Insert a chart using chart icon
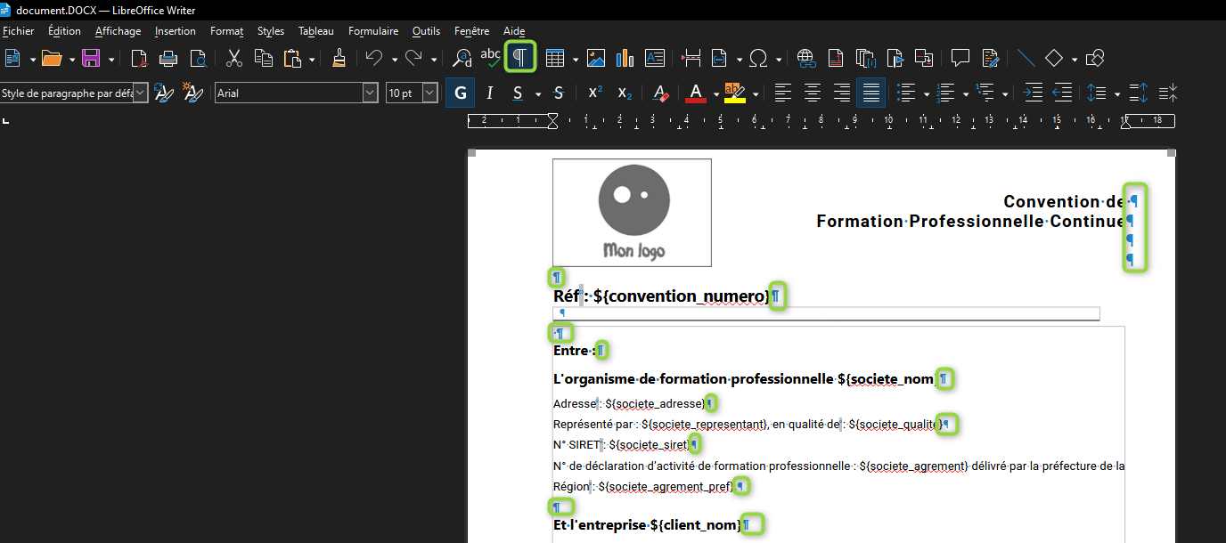 pos(625,59)
